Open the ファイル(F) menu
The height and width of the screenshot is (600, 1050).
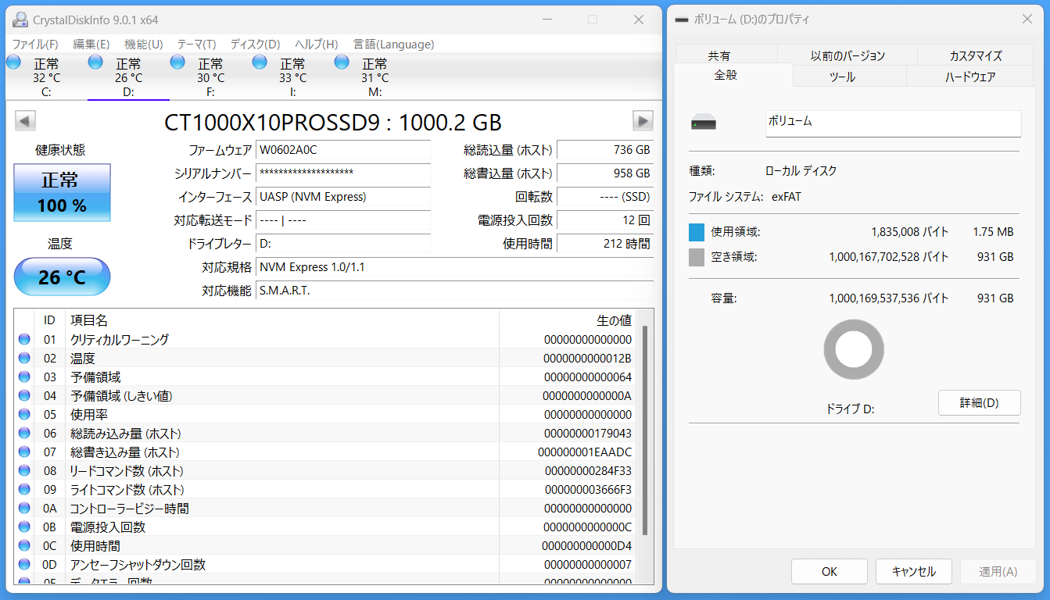pyautogui.click(x=35, y=44)
